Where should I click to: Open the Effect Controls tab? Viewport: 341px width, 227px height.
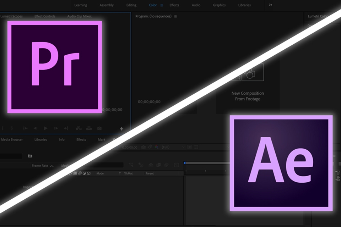tap(45, 16)
